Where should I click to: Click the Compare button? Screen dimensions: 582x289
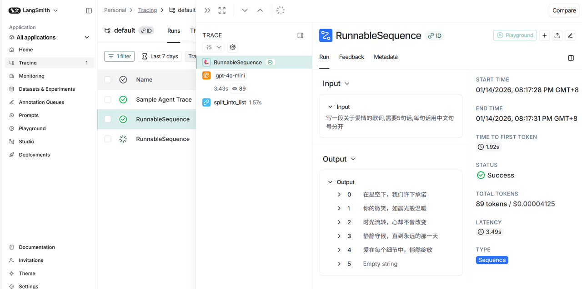[x=564, y=10]
